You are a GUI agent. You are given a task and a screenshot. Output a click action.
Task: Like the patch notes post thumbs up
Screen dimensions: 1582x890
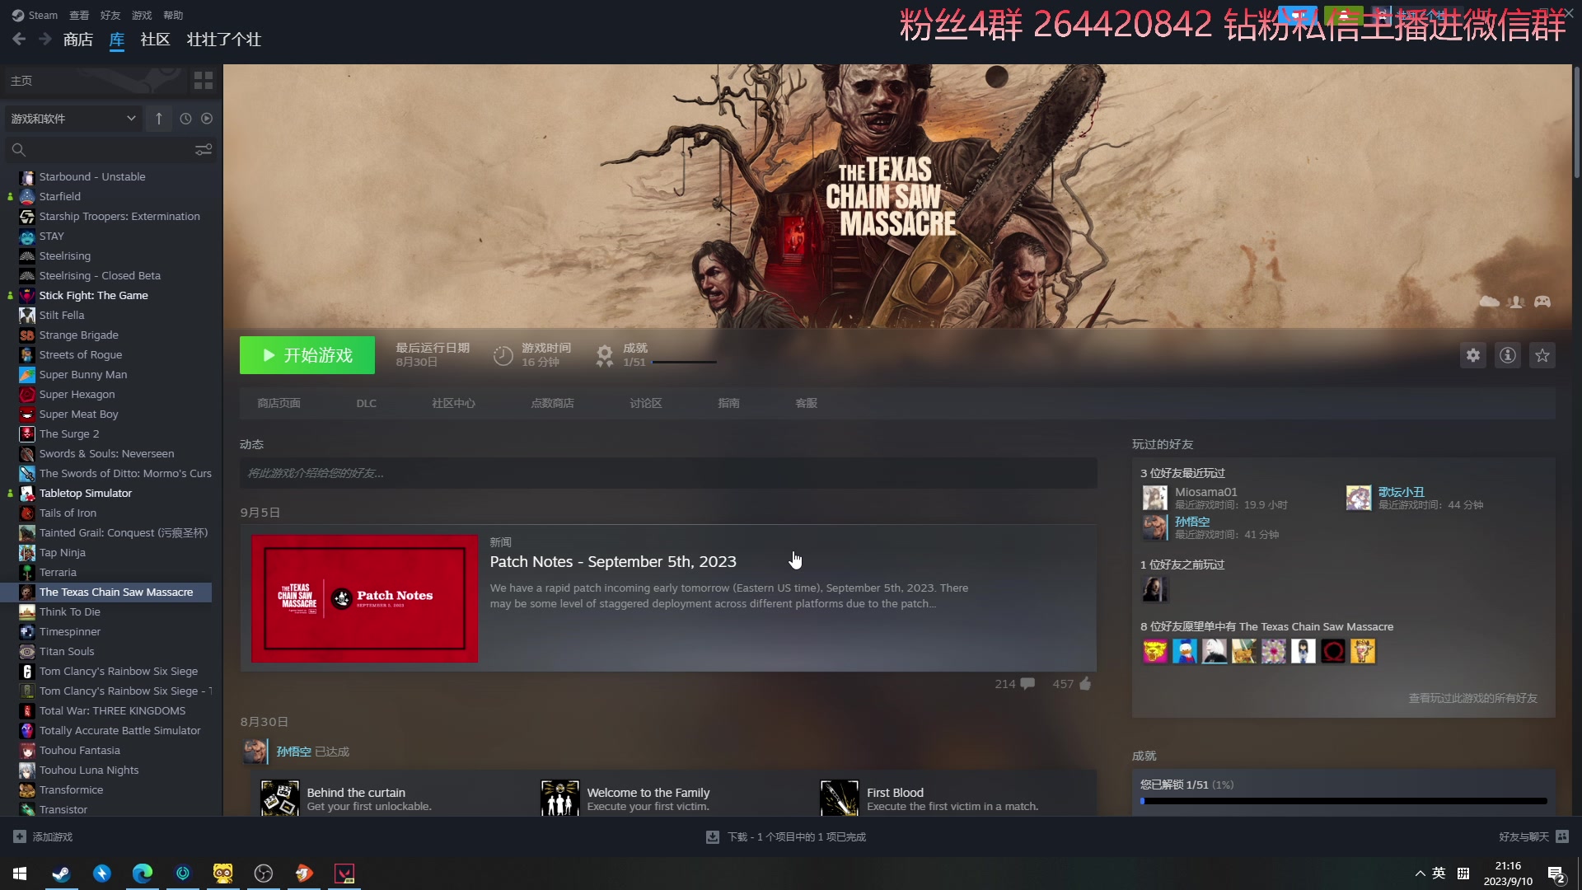[1085, 683]
